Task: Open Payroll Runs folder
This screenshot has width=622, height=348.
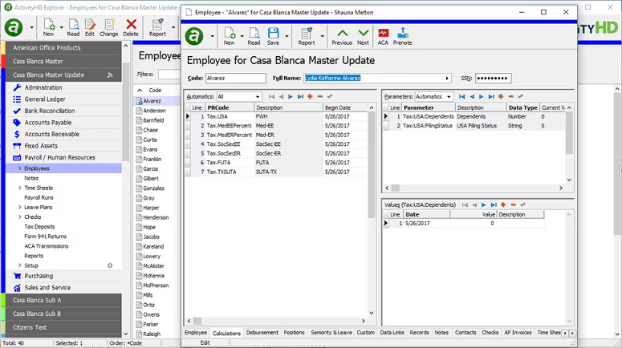Action: click(x=39, y=198)
